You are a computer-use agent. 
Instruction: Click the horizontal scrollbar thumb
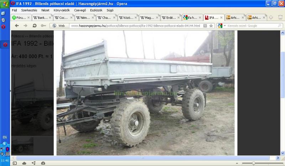pyautogui.click(x=143, y=158)
